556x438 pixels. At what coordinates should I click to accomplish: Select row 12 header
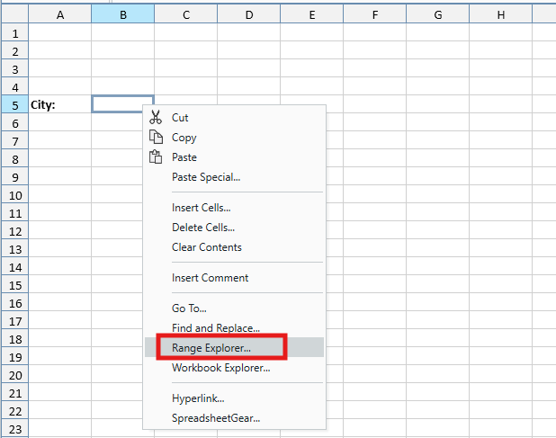pyautogui.click(x=14, y=231)
